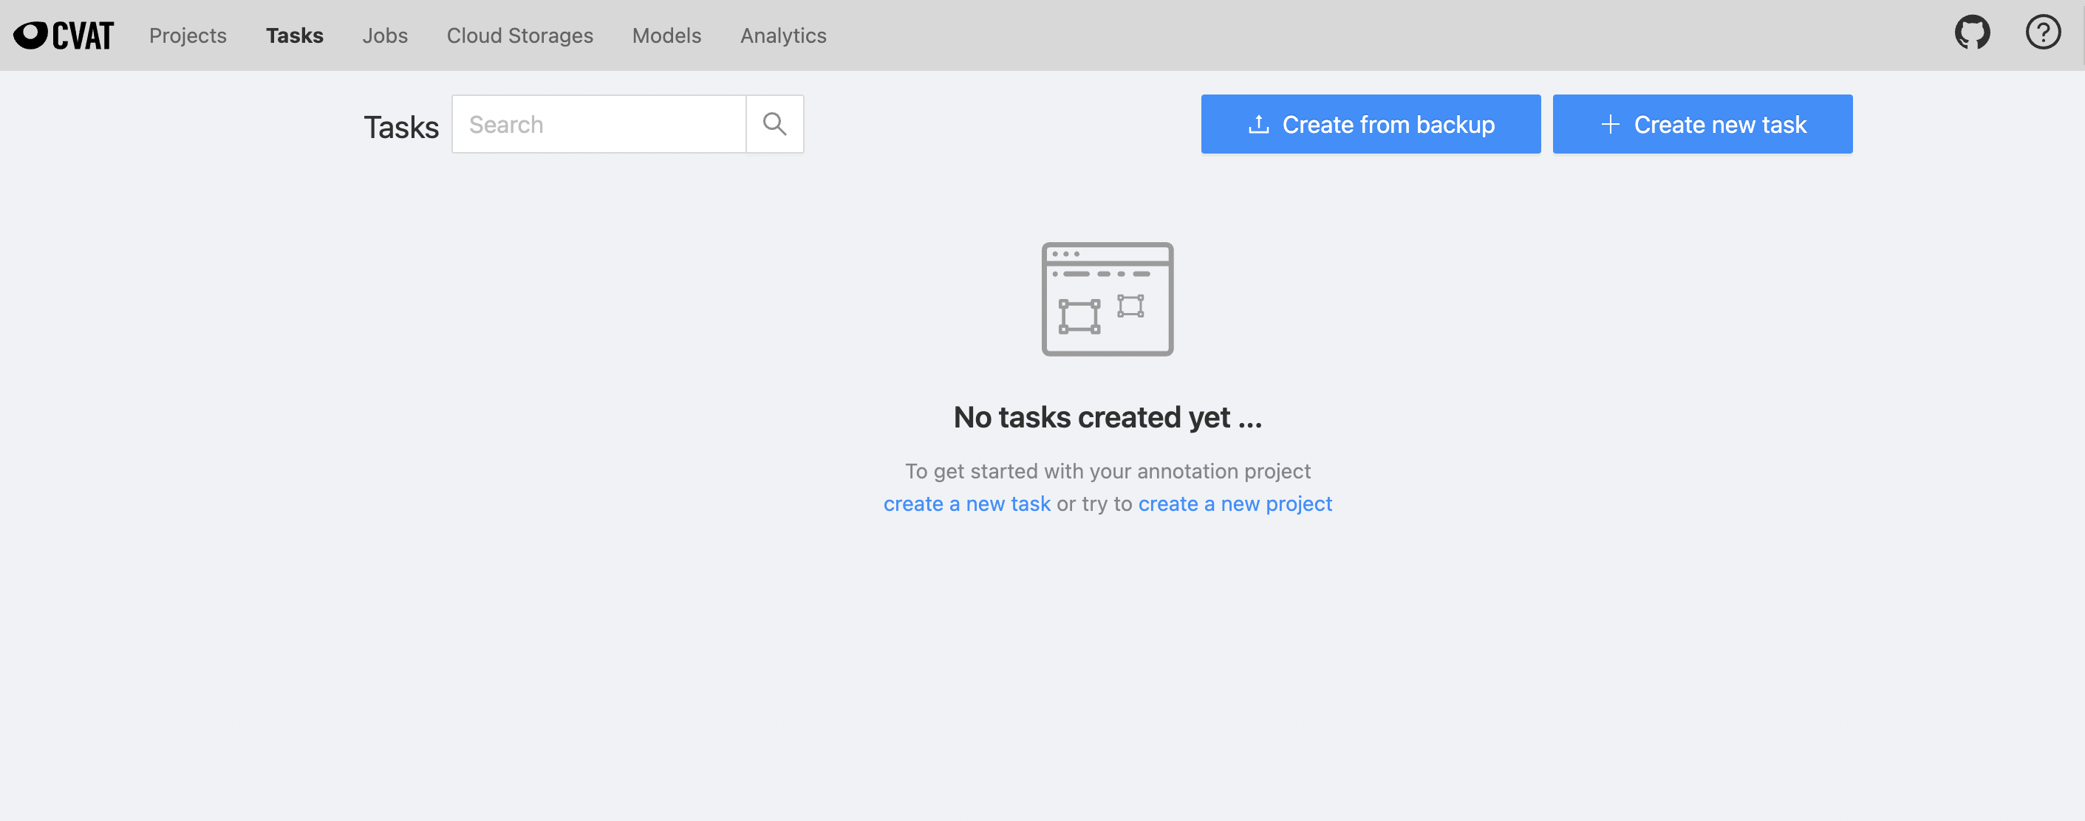Follow the 'create a new task' link

[967, 503]
